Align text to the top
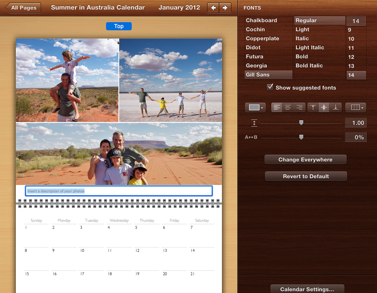 tap(313, 107)
